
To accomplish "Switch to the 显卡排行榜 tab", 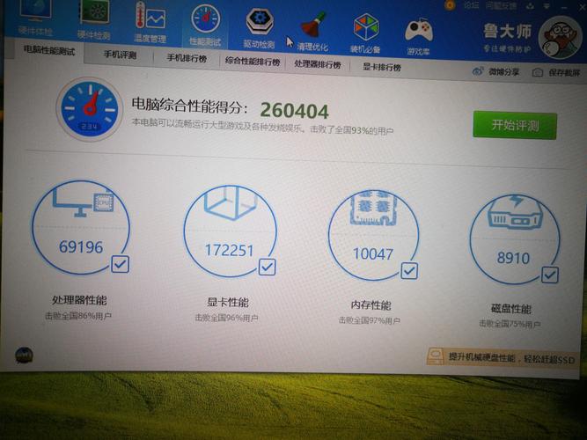I will (381, 68).
